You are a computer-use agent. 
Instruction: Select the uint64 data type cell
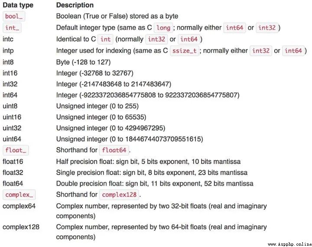[12, 139]
